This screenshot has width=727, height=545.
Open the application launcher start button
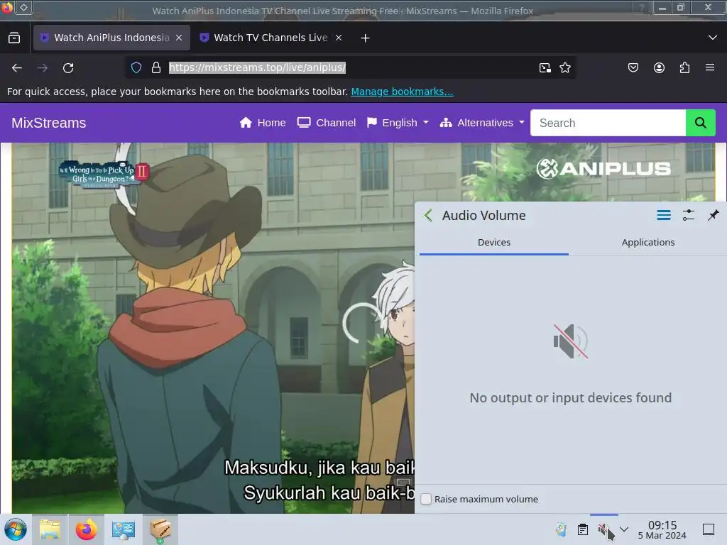[x=16, y=529]
